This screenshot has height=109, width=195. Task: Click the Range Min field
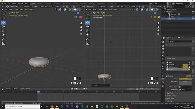coord(185,82)
